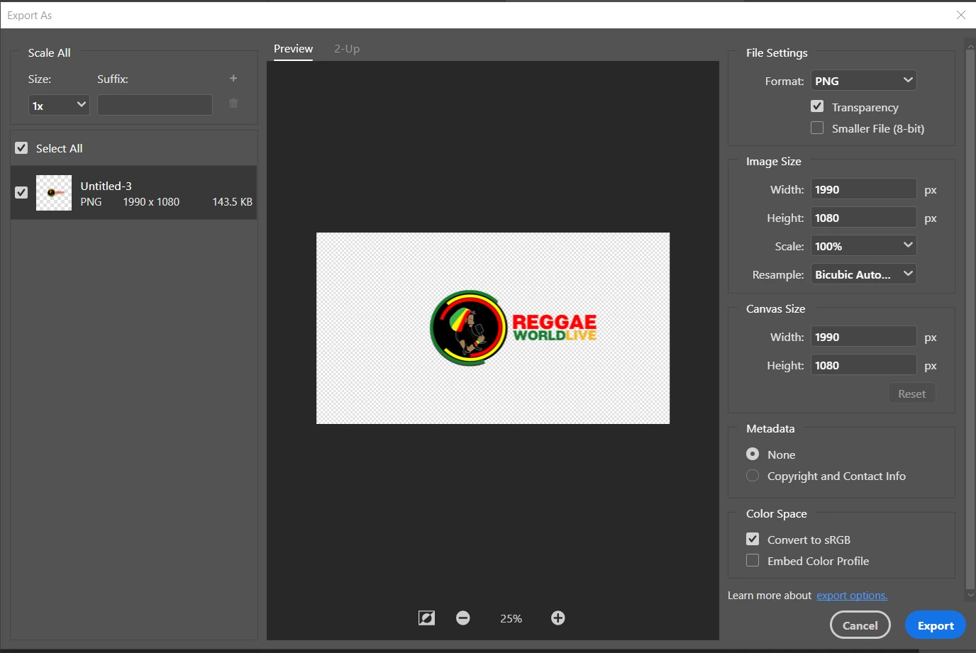Open the Format PNG dropdown
Viewport: 976px width, 653px height.
(864, 81)
